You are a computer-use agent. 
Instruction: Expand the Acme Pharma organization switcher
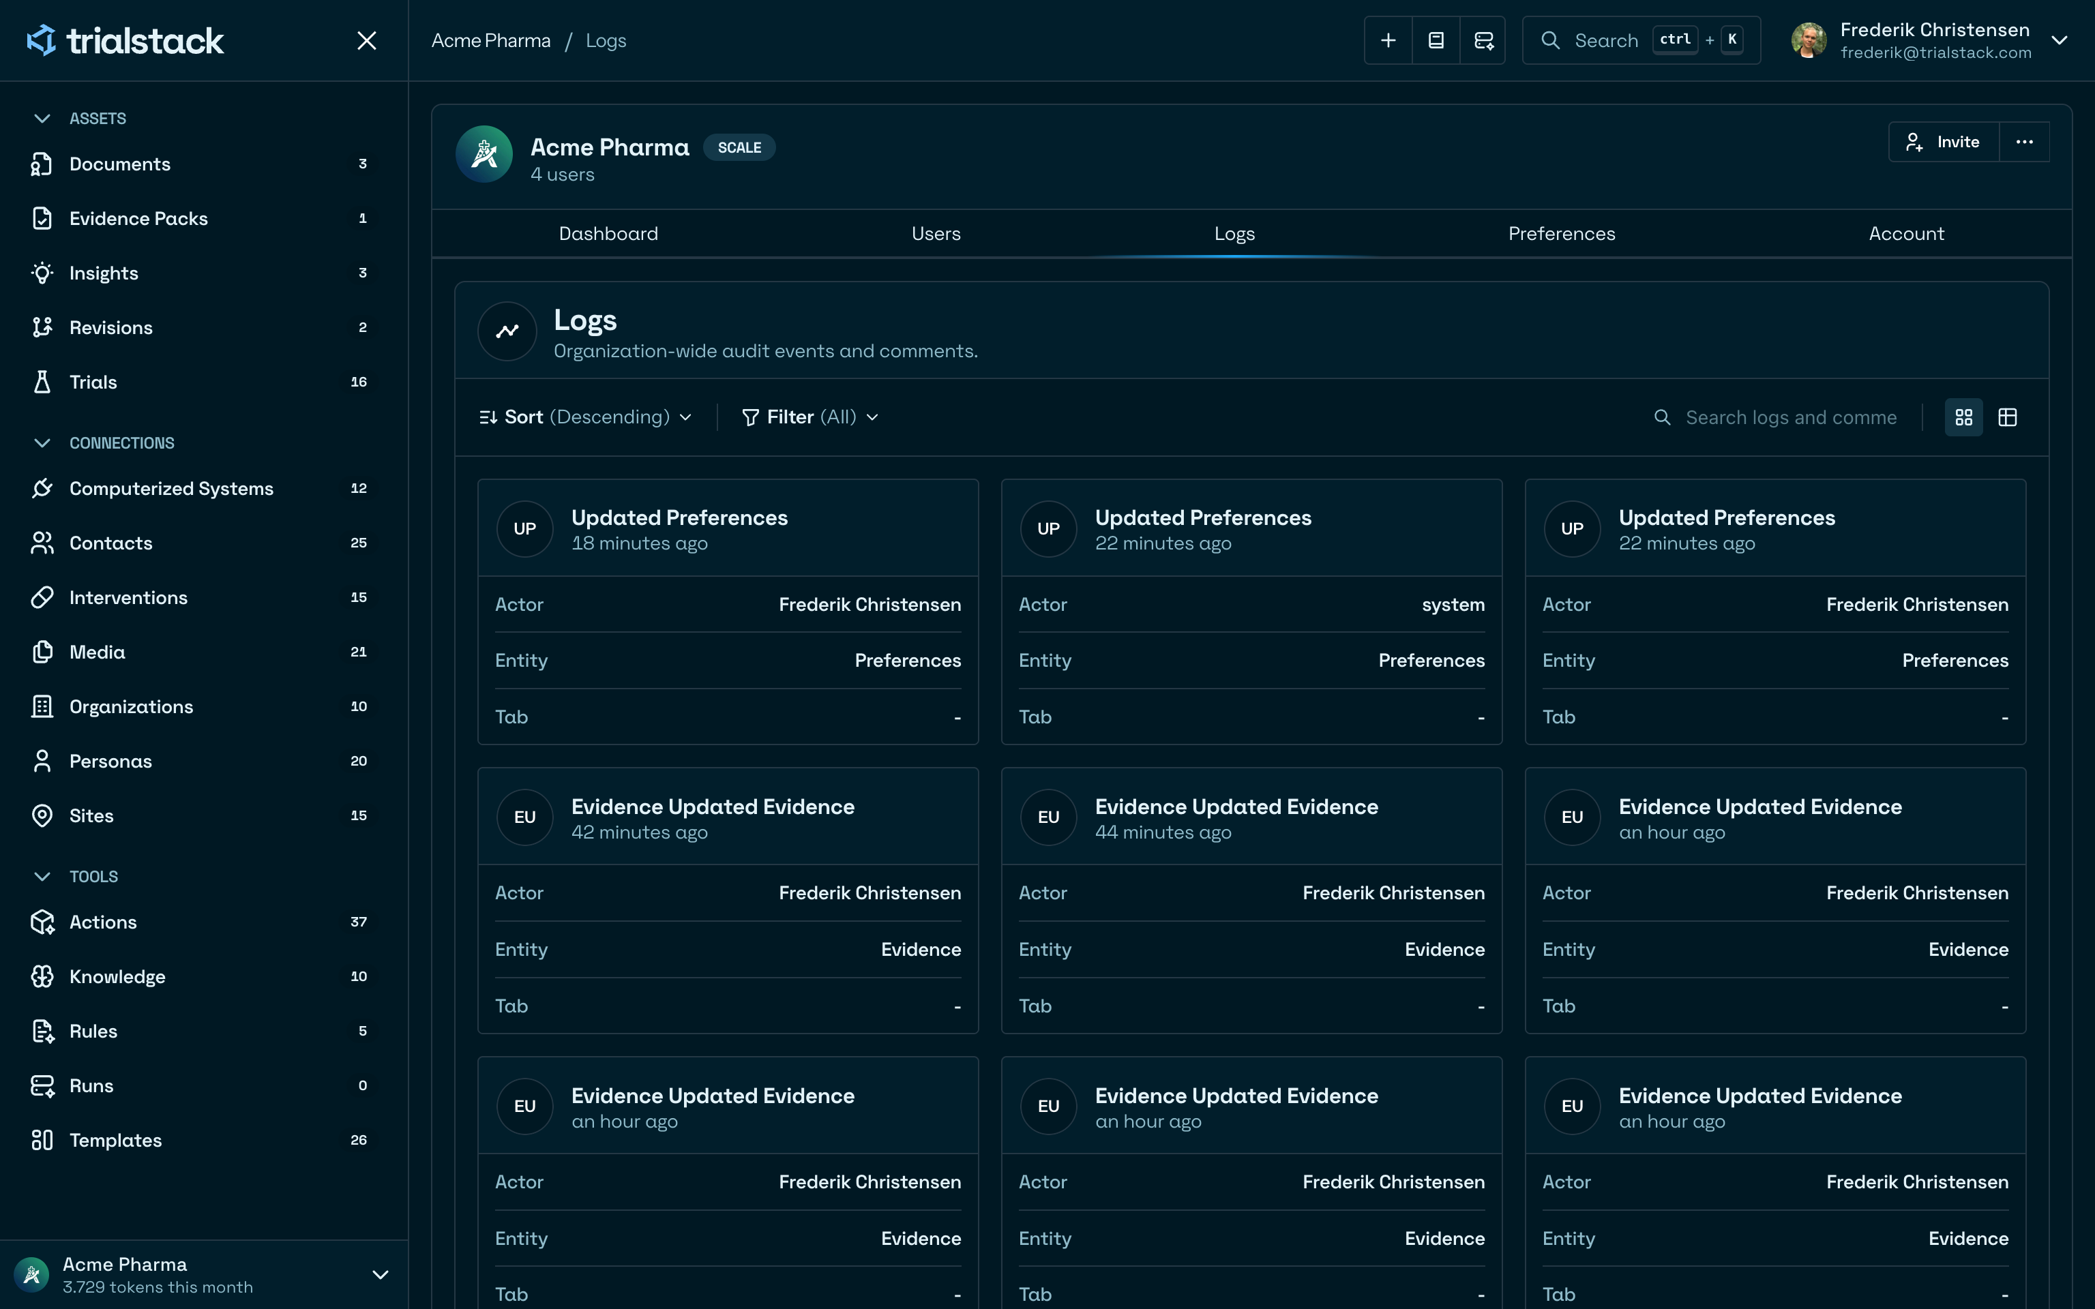coord(379,1274)
